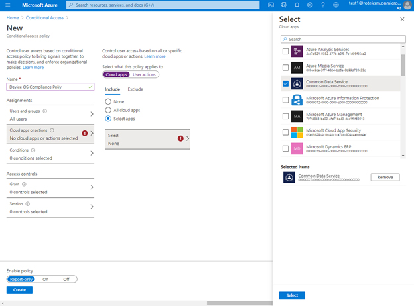
Task: Click the top Search resources, services, and docs box
Action: (x=163, y=5)
